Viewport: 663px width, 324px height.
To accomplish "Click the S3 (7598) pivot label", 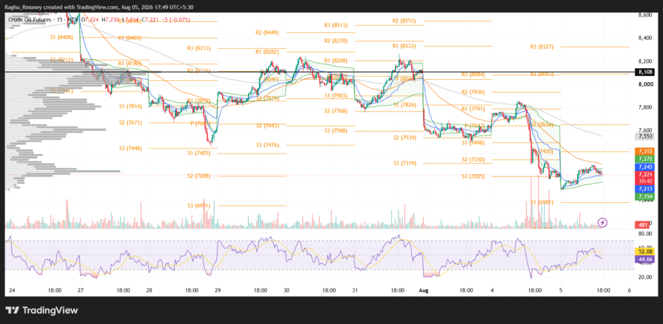I will click(x=336, y=131).
